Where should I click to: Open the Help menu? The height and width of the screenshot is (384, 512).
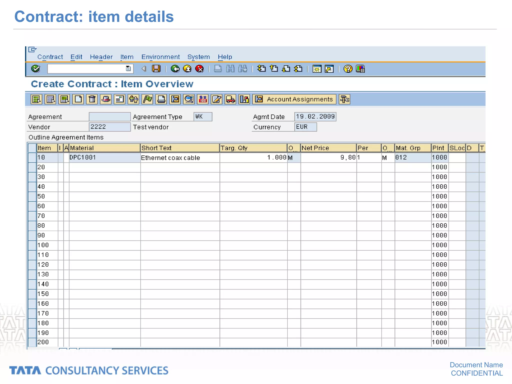225,57
